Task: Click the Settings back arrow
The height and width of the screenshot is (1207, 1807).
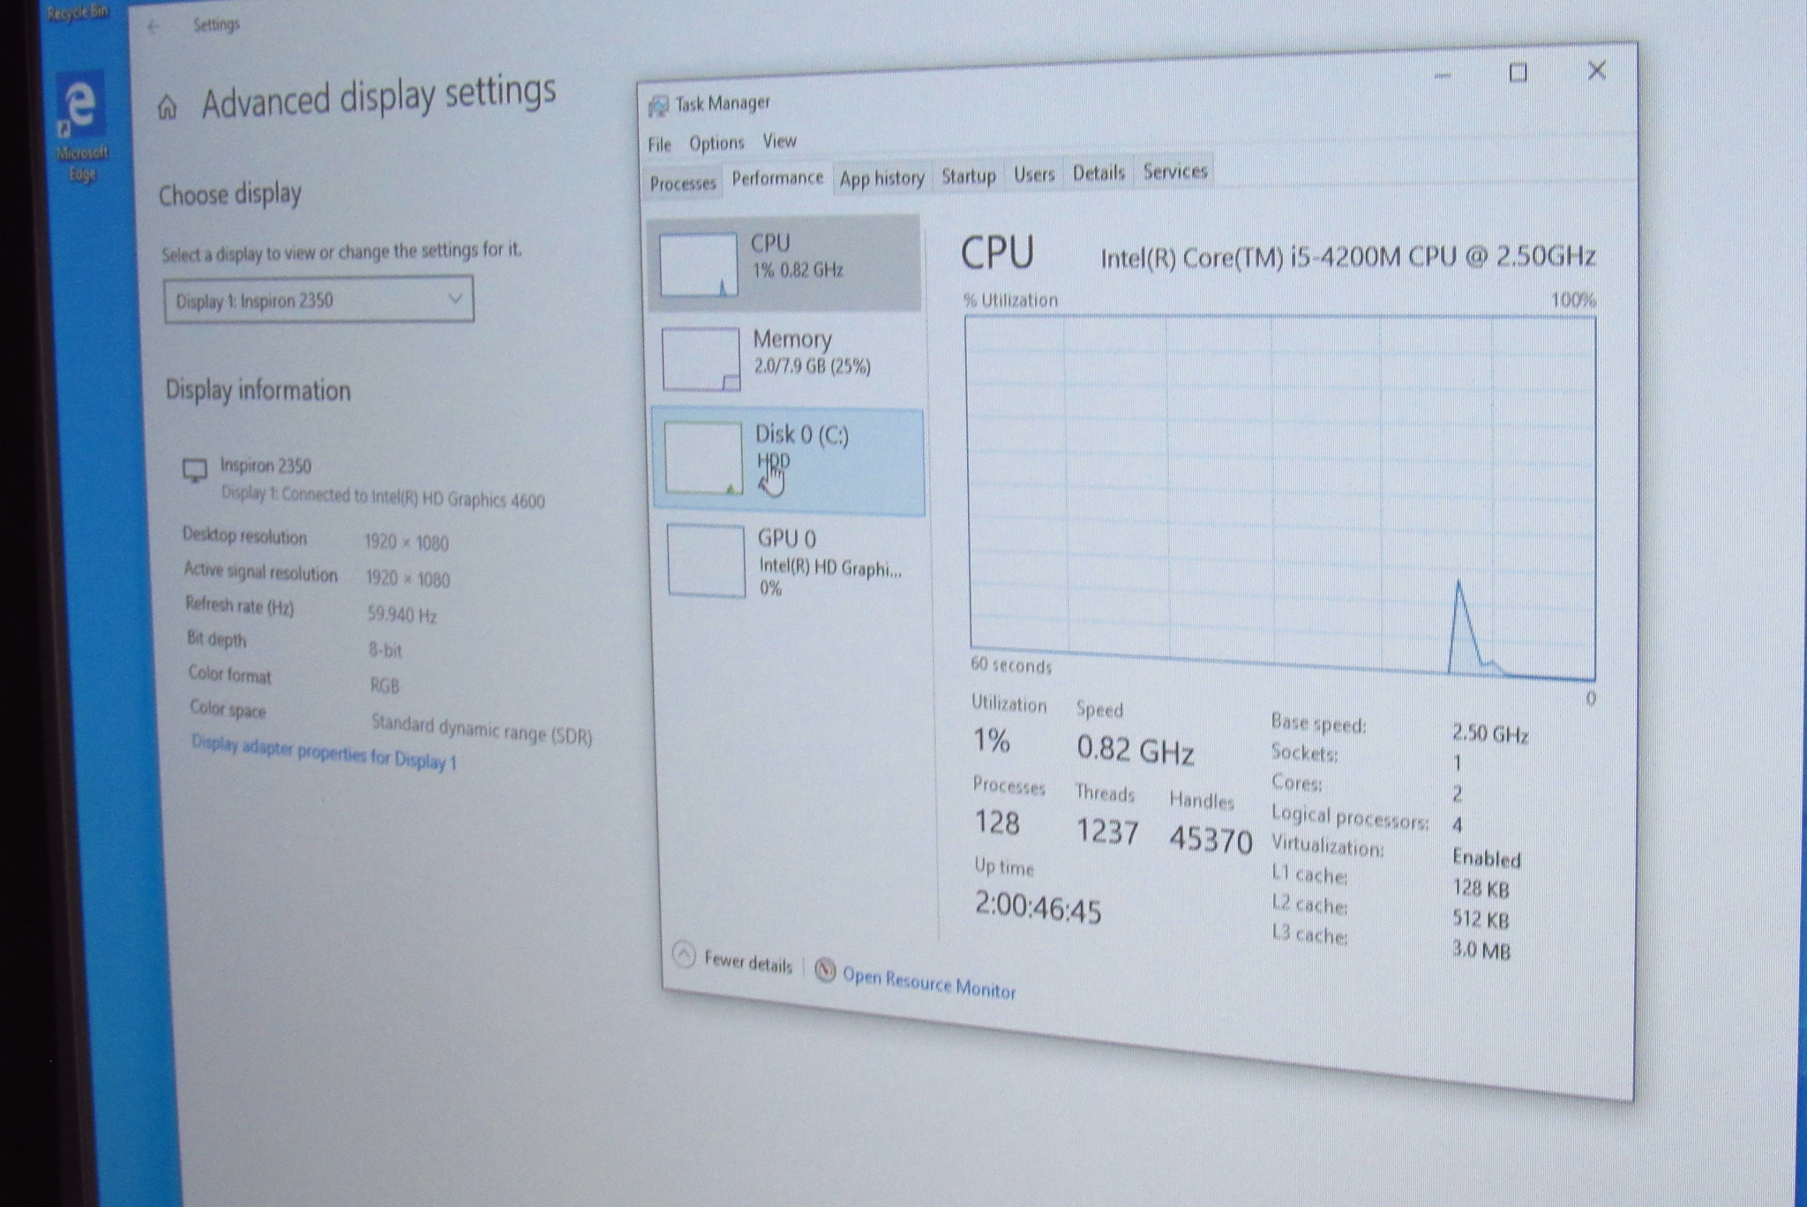Action: pyautogui.click(x=154, y=26)
